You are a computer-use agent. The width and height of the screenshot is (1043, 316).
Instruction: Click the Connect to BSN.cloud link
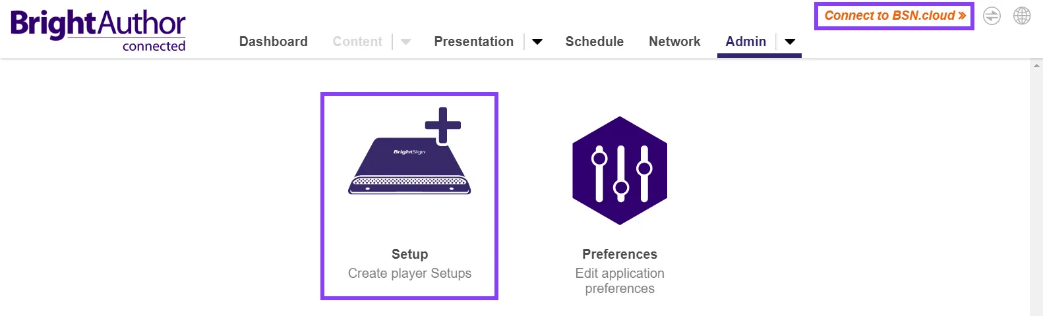click(895, 16)
